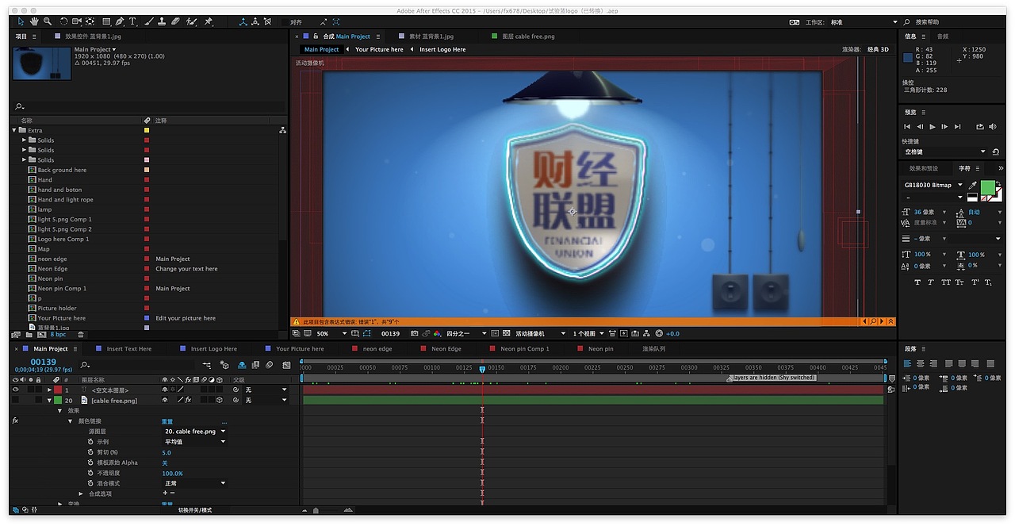
Task: Open the Graph Editor icon in timeline
Action: 288,365
